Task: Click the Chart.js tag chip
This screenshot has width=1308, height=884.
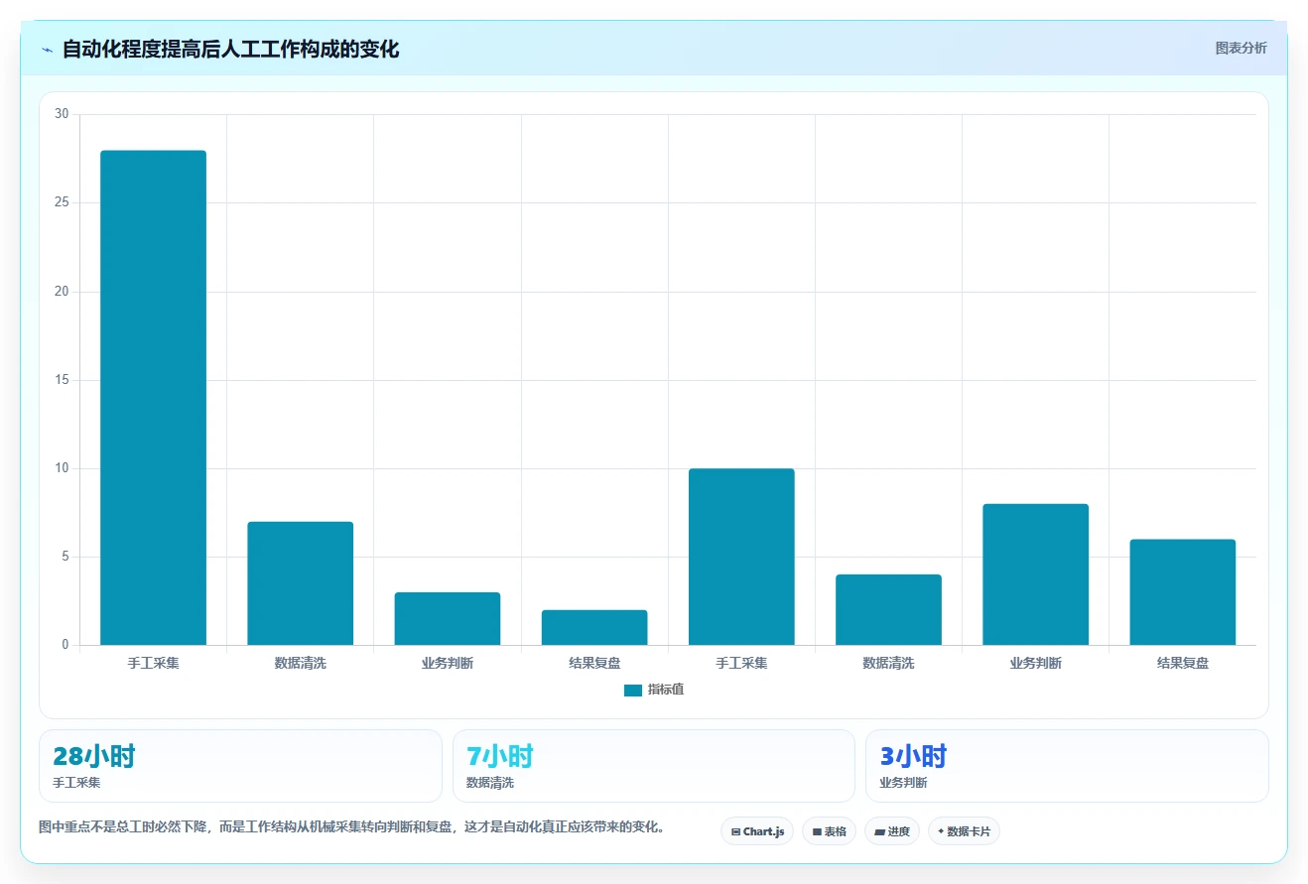Action: [x=757, y=831]
